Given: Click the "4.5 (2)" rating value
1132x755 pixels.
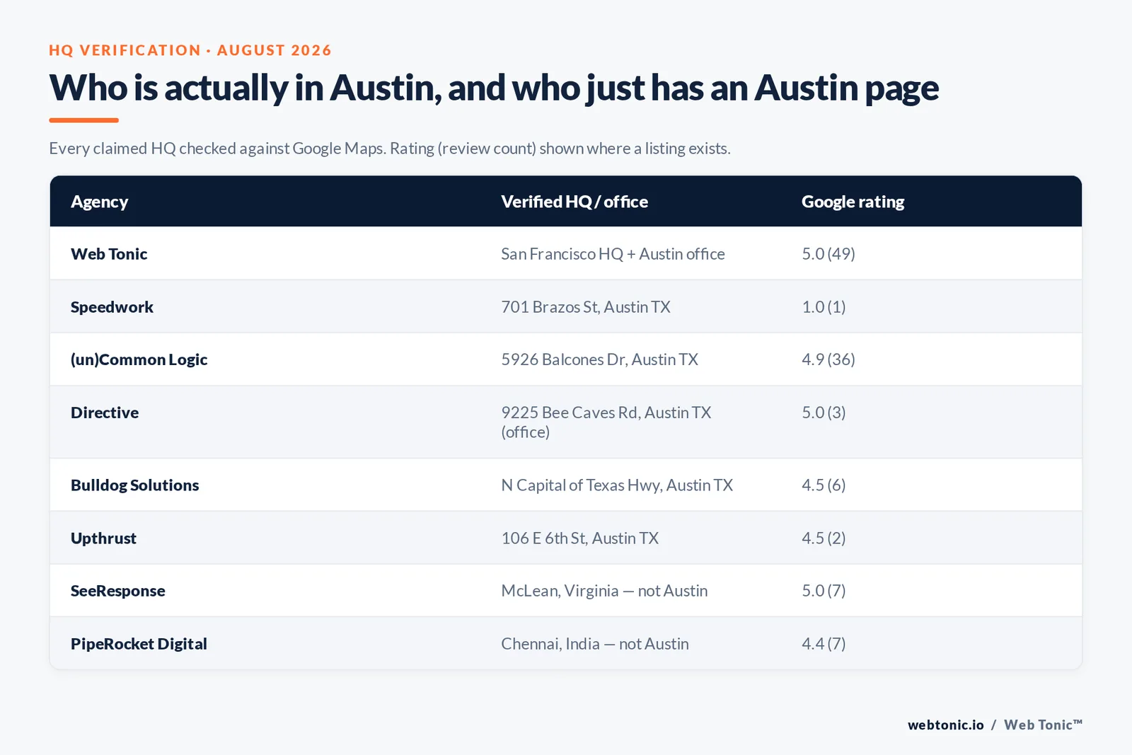Looking at the screenshot, I should point(824,538).
